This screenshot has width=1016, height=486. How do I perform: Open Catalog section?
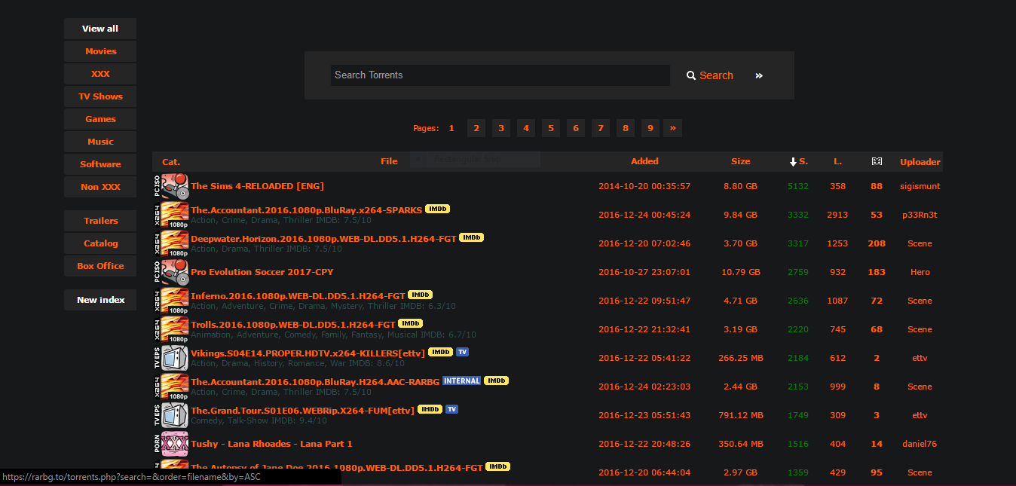[100, 243]
